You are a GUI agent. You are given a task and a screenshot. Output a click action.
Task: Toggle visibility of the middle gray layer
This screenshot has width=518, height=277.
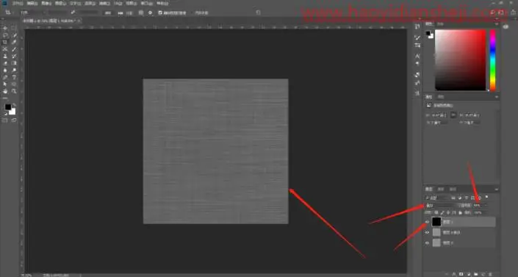pyautogui.click(x=427, y=232)
